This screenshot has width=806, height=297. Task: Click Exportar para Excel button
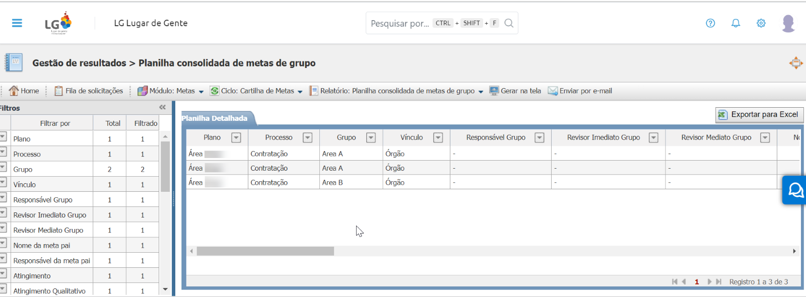coord(759,115)
